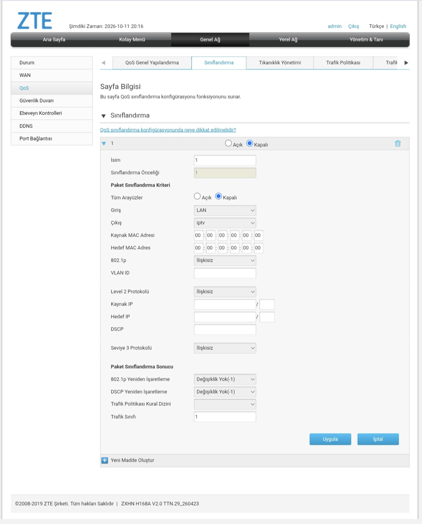Click the ZXHN H168A firmware version text
The width and height of the screenshot is (422, 524).
160,504
